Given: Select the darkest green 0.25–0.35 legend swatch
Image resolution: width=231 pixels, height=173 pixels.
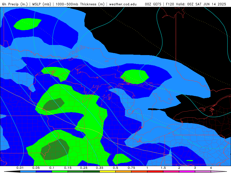Looking at the screenshot, I should coord(92,172).
